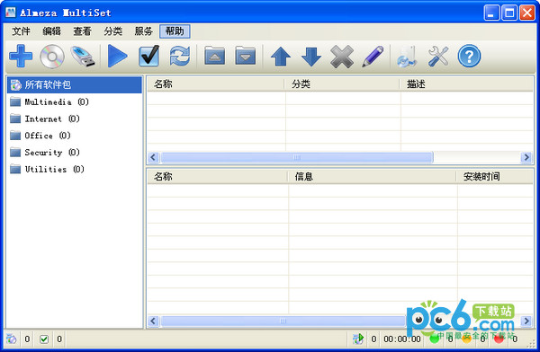Open help with blue question mark icon

click(x=469, y=56)
